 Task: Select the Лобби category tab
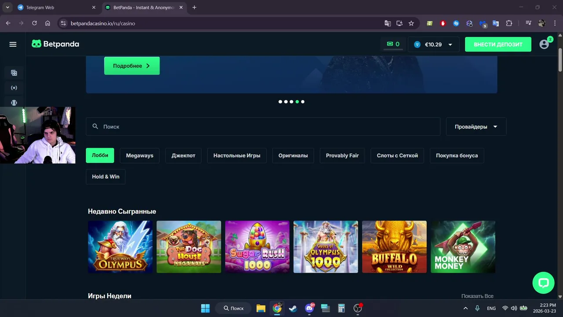point(100,155)
